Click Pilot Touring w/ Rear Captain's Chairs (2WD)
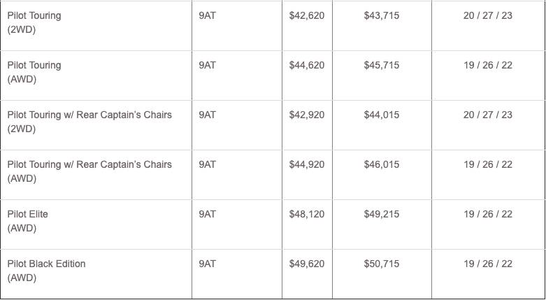Screen dimensions: 546x300 (x=89, y=122)
